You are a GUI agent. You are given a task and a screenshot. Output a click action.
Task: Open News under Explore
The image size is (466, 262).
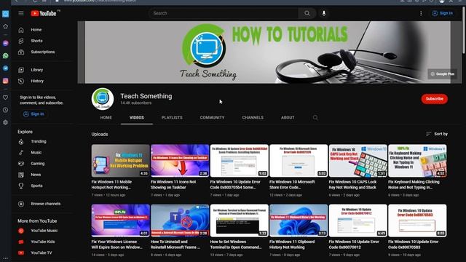click(36, 175)
